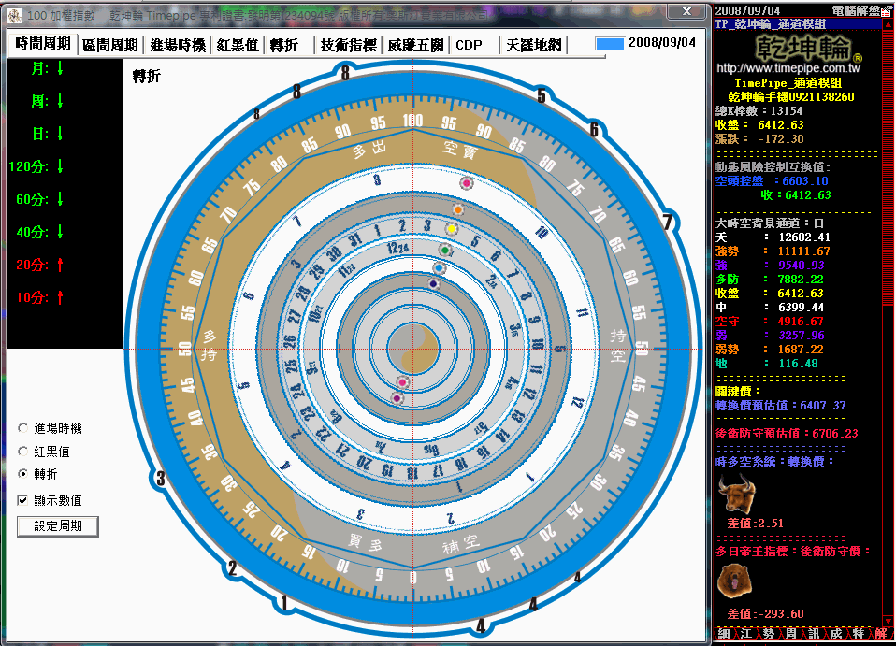Screen dimensions: 896x646
Task: Select the 轉折 radio button
Action: 22,473
